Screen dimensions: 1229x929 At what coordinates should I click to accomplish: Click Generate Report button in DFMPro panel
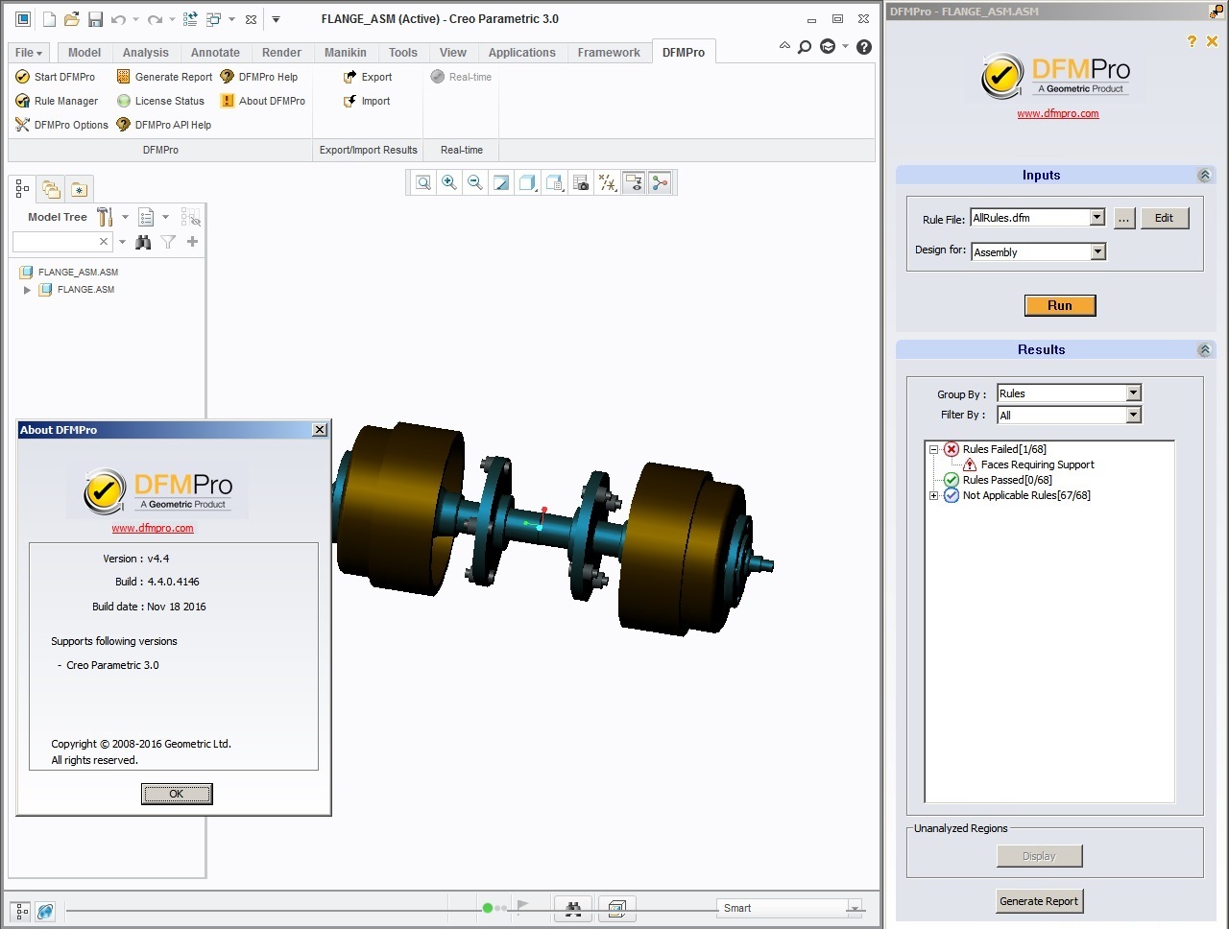(x=1039, y=901)
